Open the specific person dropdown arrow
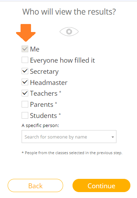Screen dimensions: 137x198 [113, 137]
